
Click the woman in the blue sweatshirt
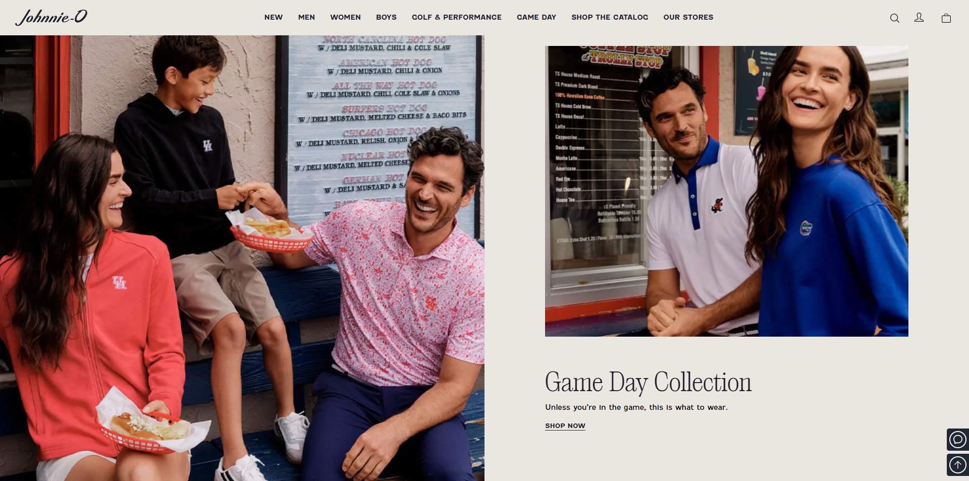(828, 202)
